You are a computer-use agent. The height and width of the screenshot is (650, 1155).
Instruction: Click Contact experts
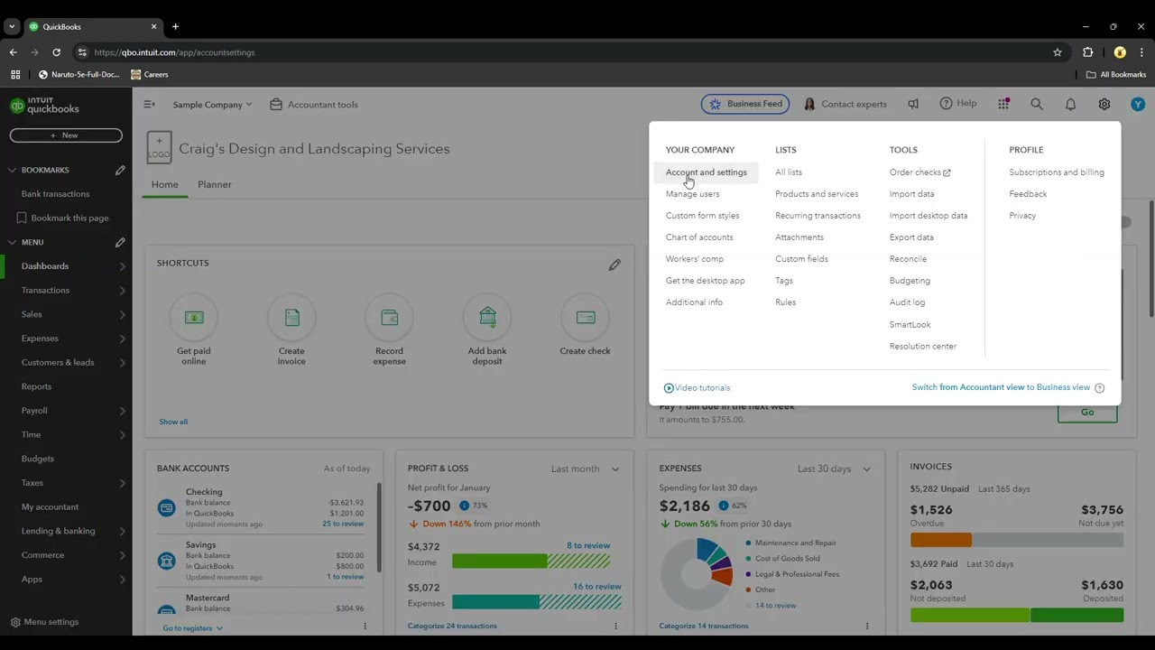point(845,105)
